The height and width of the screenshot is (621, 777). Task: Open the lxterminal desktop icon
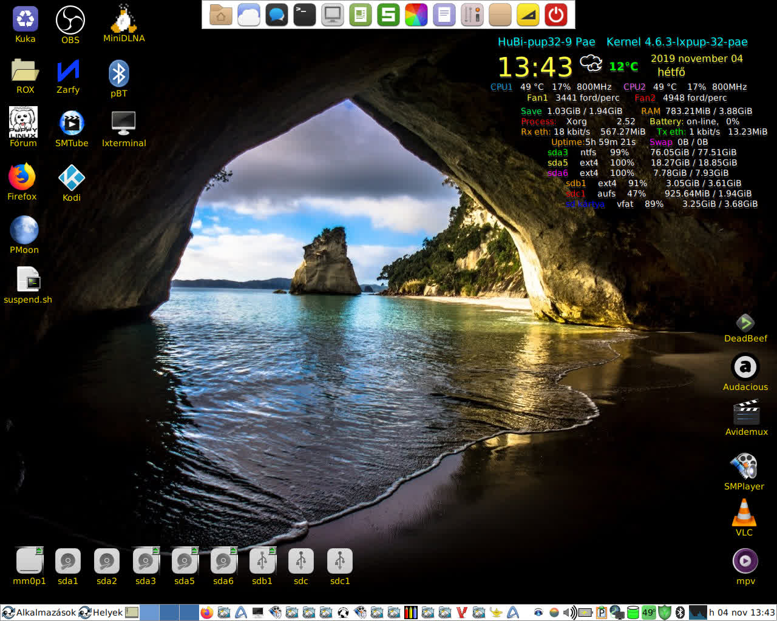(x=124, y=124)
